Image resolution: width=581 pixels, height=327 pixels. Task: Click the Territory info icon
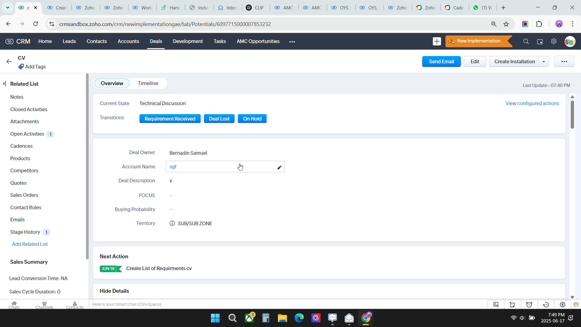coord(172,223)
